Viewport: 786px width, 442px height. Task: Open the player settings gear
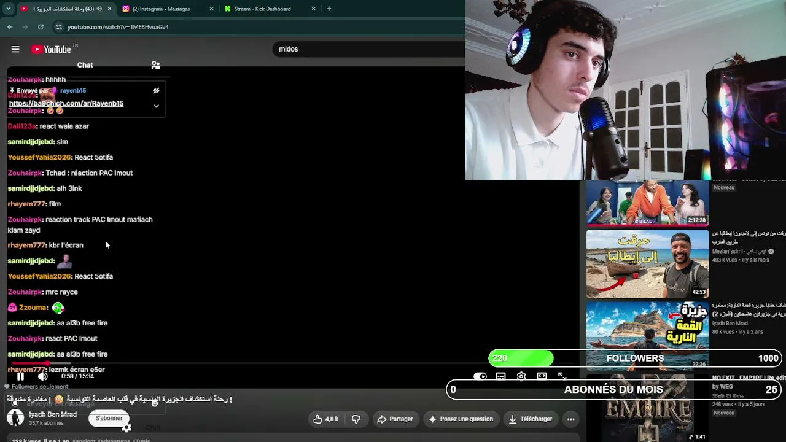point(521,376)
